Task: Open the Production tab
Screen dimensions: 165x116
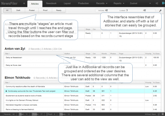Action: (83, 3)
